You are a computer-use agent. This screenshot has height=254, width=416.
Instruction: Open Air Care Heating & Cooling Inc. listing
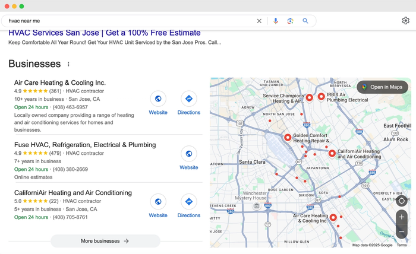click(60, 82)
